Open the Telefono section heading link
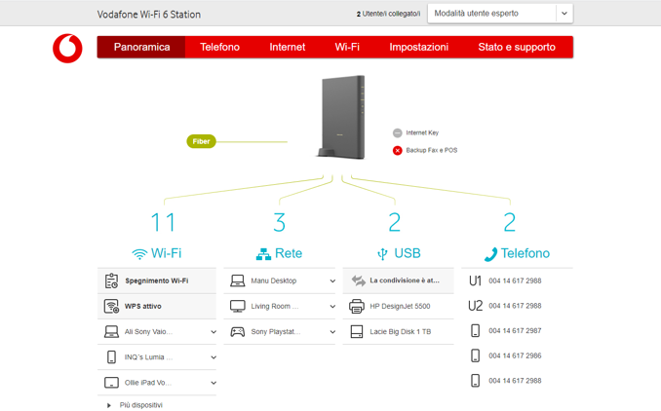 tap(525, 253)
